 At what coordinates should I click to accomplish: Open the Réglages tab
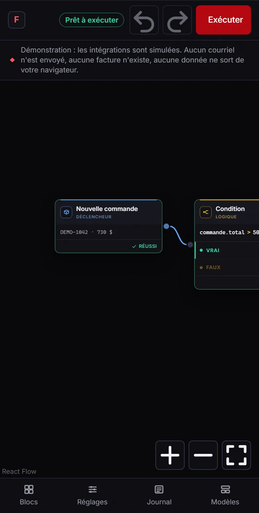[x=92, y=495]
